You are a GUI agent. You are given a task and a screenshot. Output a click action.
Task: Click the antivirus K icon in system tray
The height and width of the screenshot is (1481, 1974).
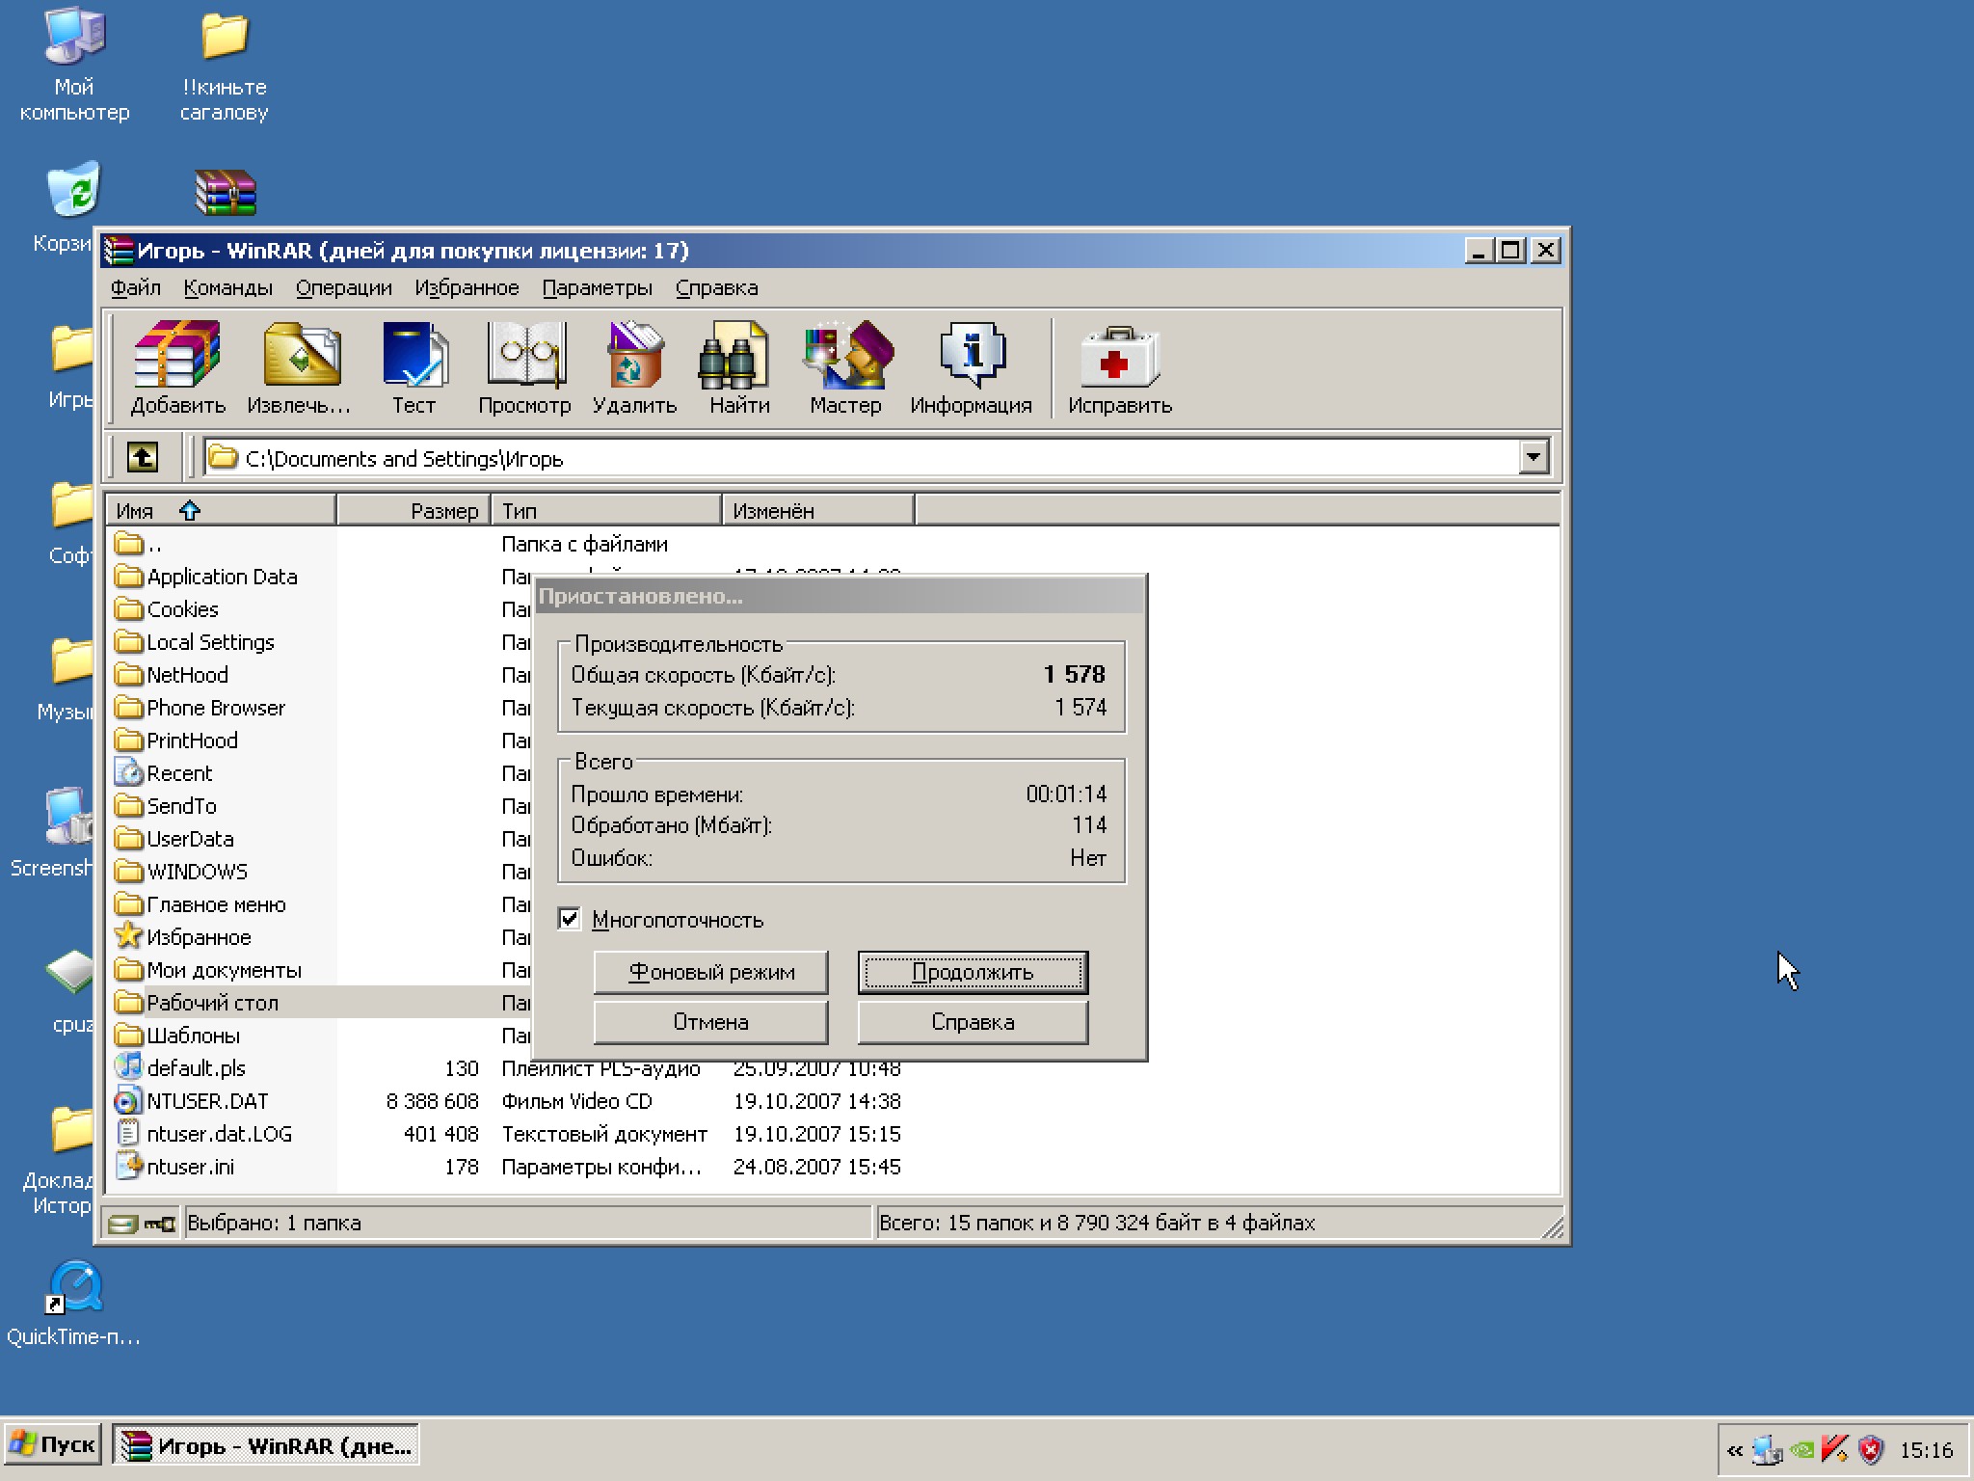coord(1835,1449)
